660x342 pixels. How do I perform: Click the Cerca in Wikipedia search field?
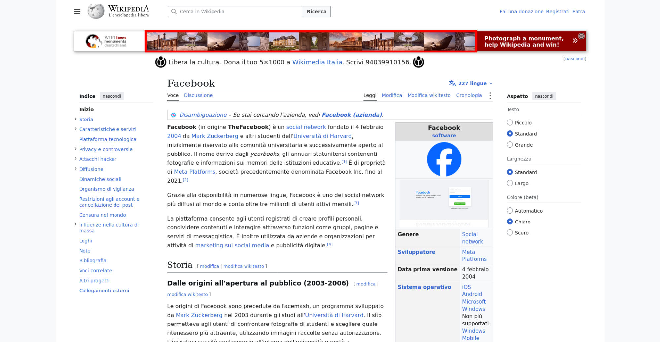(x=235, y=12)
